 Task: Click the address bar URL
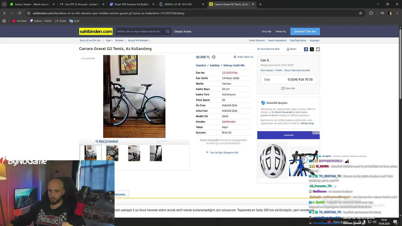tap(108, 13)
